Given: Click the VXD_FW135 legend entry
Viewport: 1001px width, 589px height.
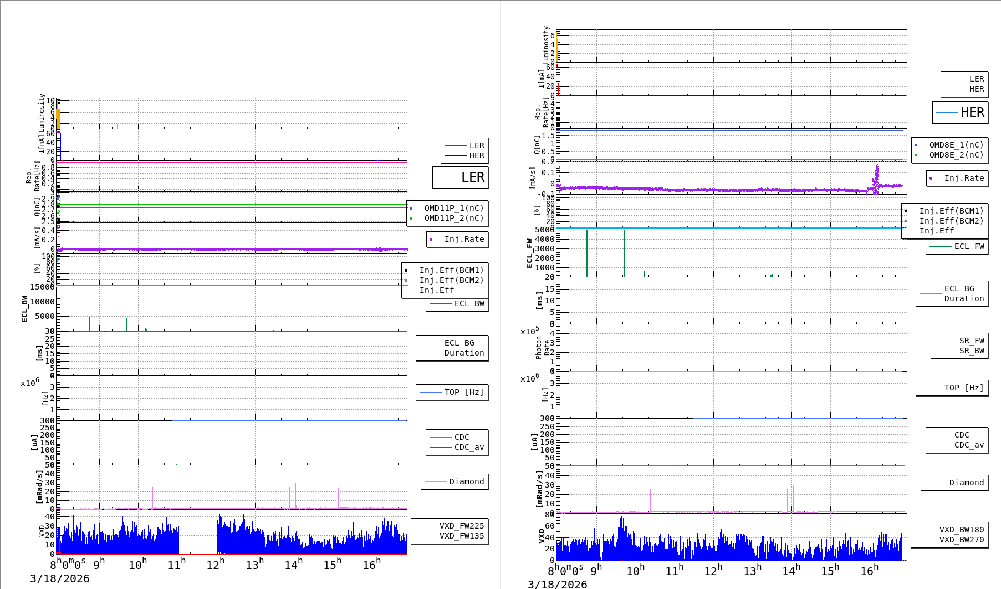Looking at the screenshot, I should (x=461, y=536).
